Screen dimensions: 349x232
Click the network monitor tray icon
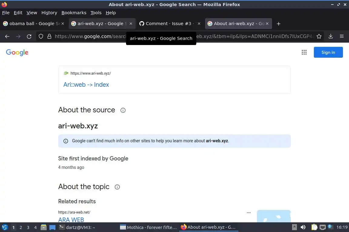point(323,227)
